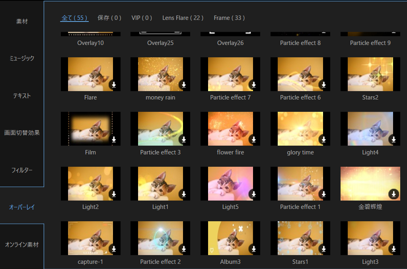Open the フィルター sidebar section
The height and width of the screenshot is (269, 407).
point(22,170)
